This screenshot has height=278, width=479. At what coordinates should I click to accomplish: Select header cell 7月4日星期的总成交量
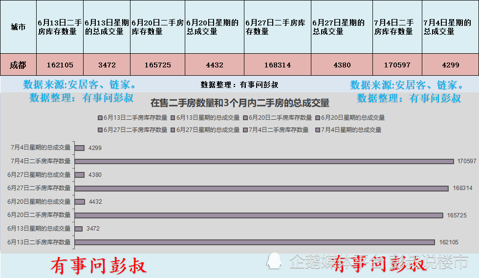450,27
